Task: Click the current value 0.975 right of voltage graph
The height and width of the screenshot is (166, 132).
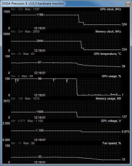Action: (x=126, y=132)
